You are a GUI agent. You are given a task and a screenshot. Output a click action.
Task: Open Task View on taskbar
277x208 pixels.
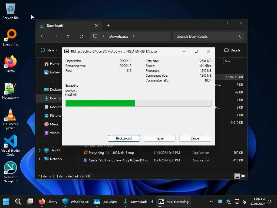(x=30, y=201)
